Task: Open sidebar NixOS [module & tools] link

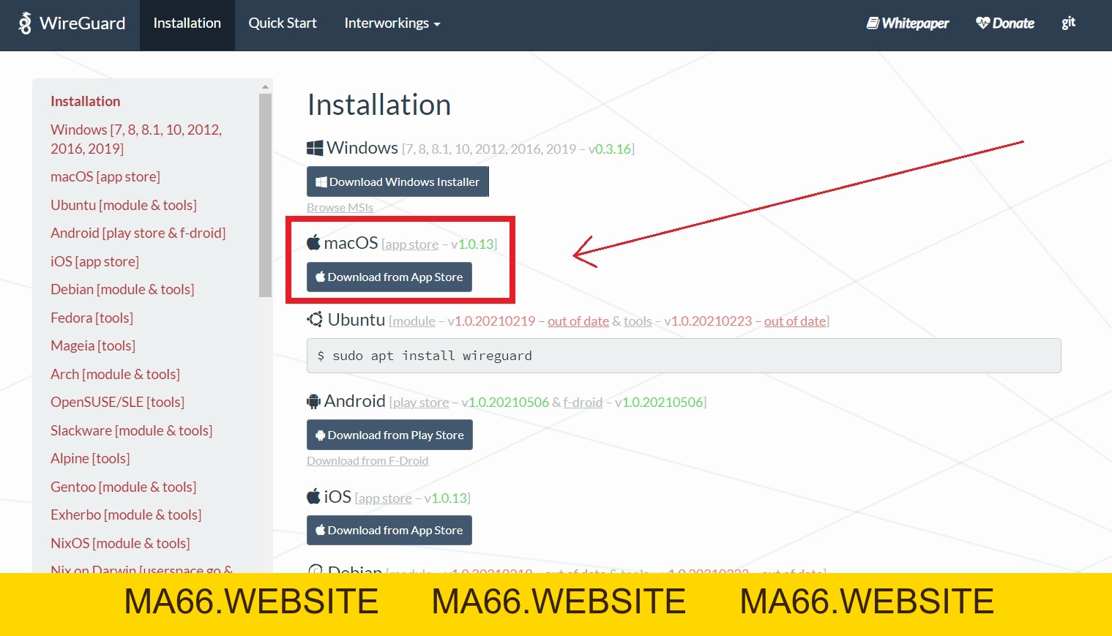Action: coord(120,543)
